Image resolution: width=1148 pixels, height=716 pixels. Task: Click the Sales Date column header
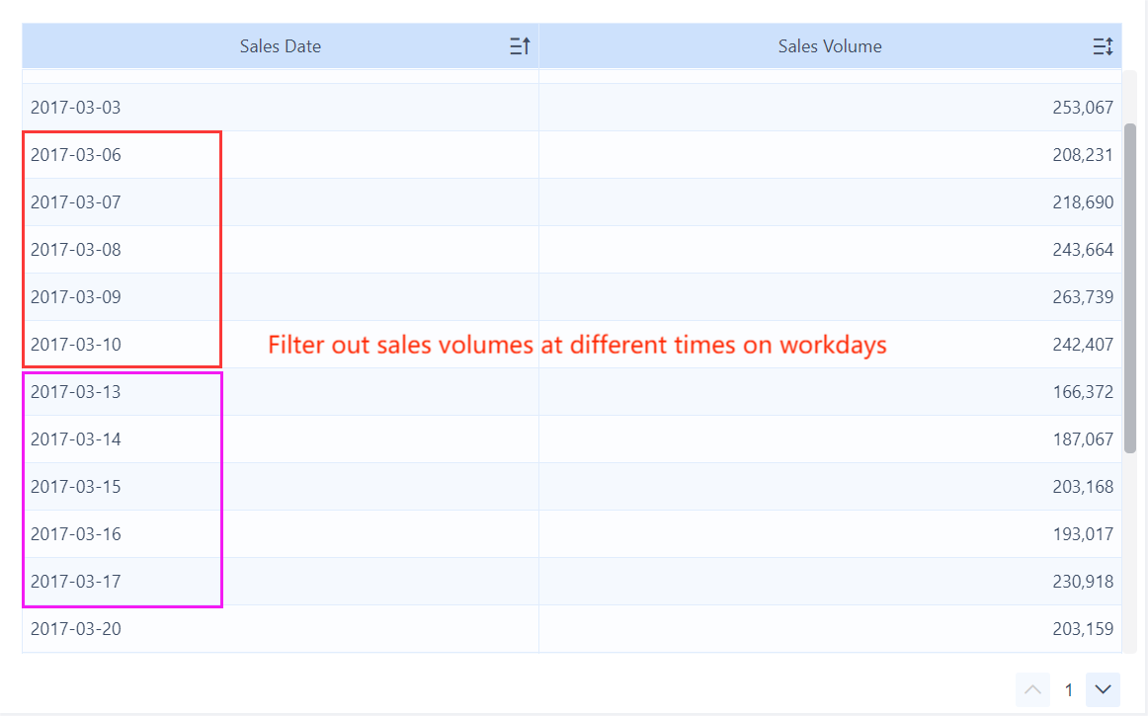280,46
